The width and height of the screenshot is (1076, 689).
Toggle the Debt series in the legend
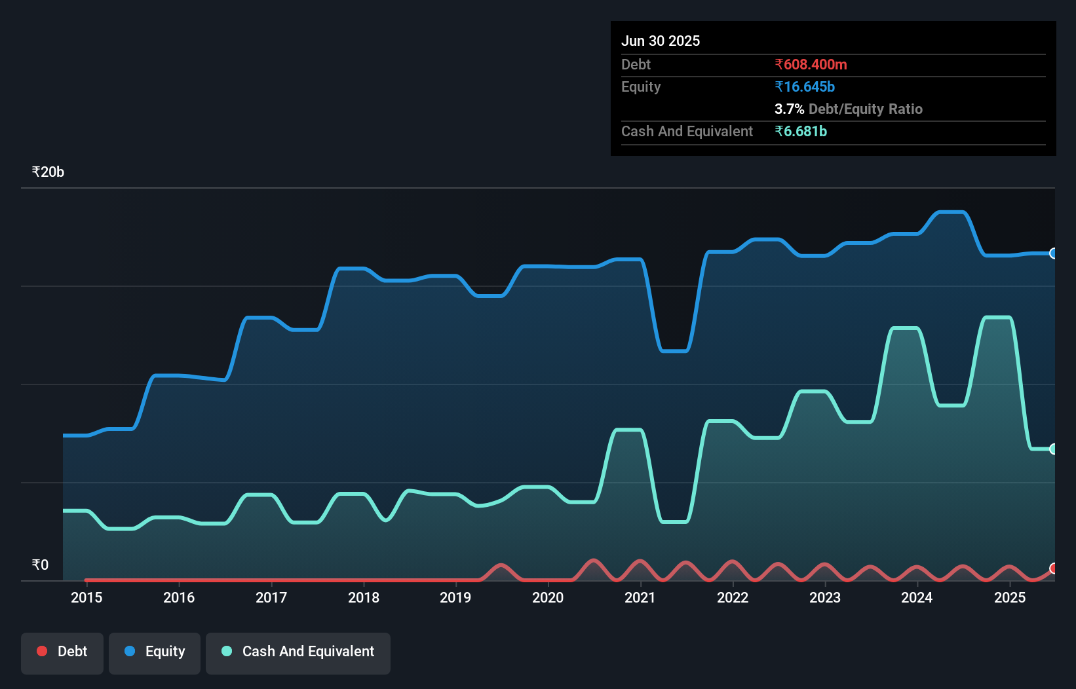coord(62,652)
